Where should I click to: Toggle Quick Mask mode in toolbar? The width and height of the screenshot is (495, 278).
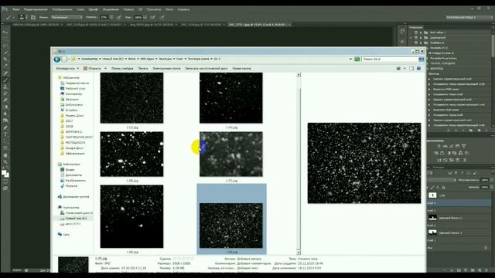click(x=5, y=181)
